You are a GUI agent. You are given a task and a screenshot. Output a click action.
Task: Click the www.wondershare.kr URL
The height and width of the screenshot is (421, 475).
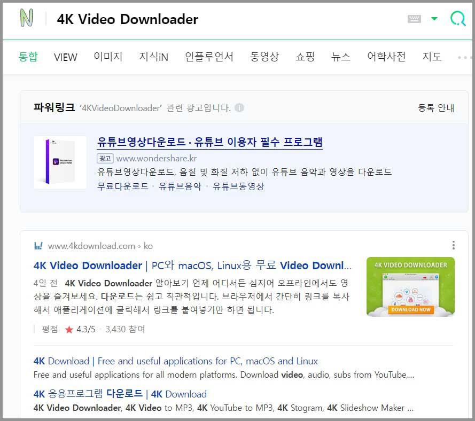click(157, 158)
